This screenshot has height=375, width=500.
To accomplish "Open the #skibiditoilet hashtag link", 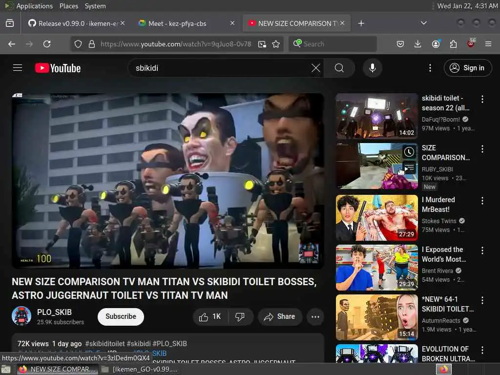I will (x=105, y=344).
